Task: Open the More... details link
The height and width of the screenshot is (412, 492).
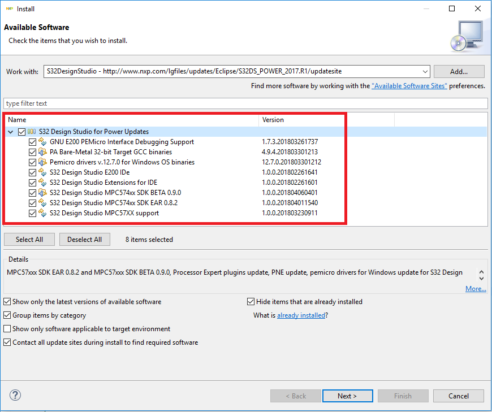Action: pyautogui.click(x=476, y=289)
